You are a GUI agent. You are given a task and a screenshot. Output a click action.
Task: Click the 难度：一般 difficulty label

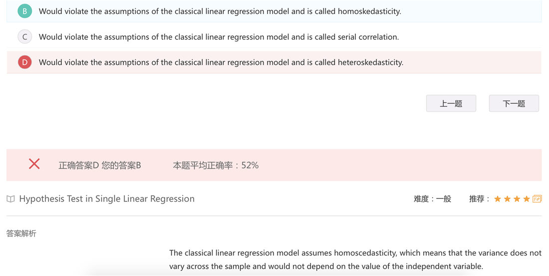(x=432, y=199)
